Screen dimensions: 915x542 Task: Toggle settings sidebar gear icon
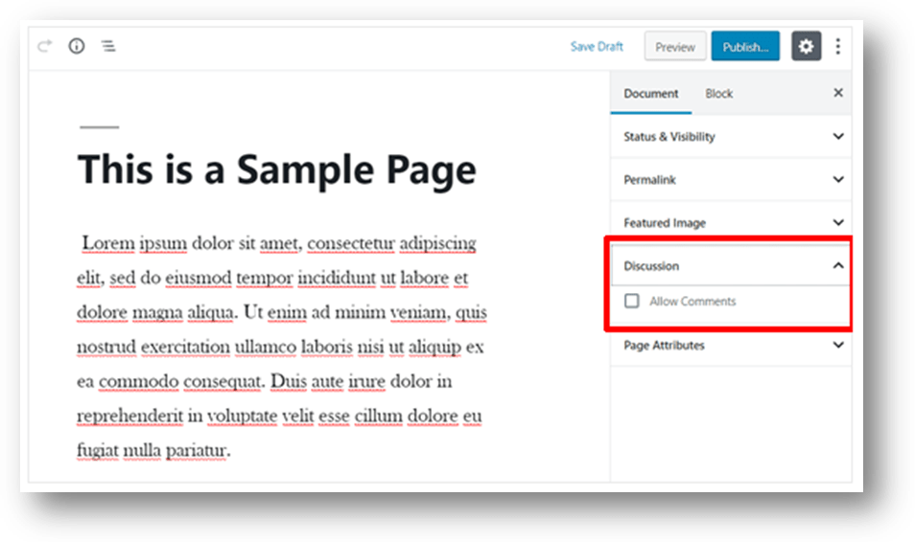pos(806,46)
